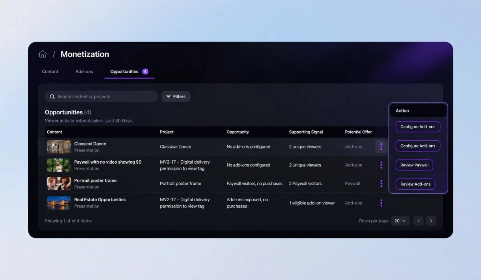Open the Paywall with no video thumbnail

pyautogui.click(x=59, y=165)
